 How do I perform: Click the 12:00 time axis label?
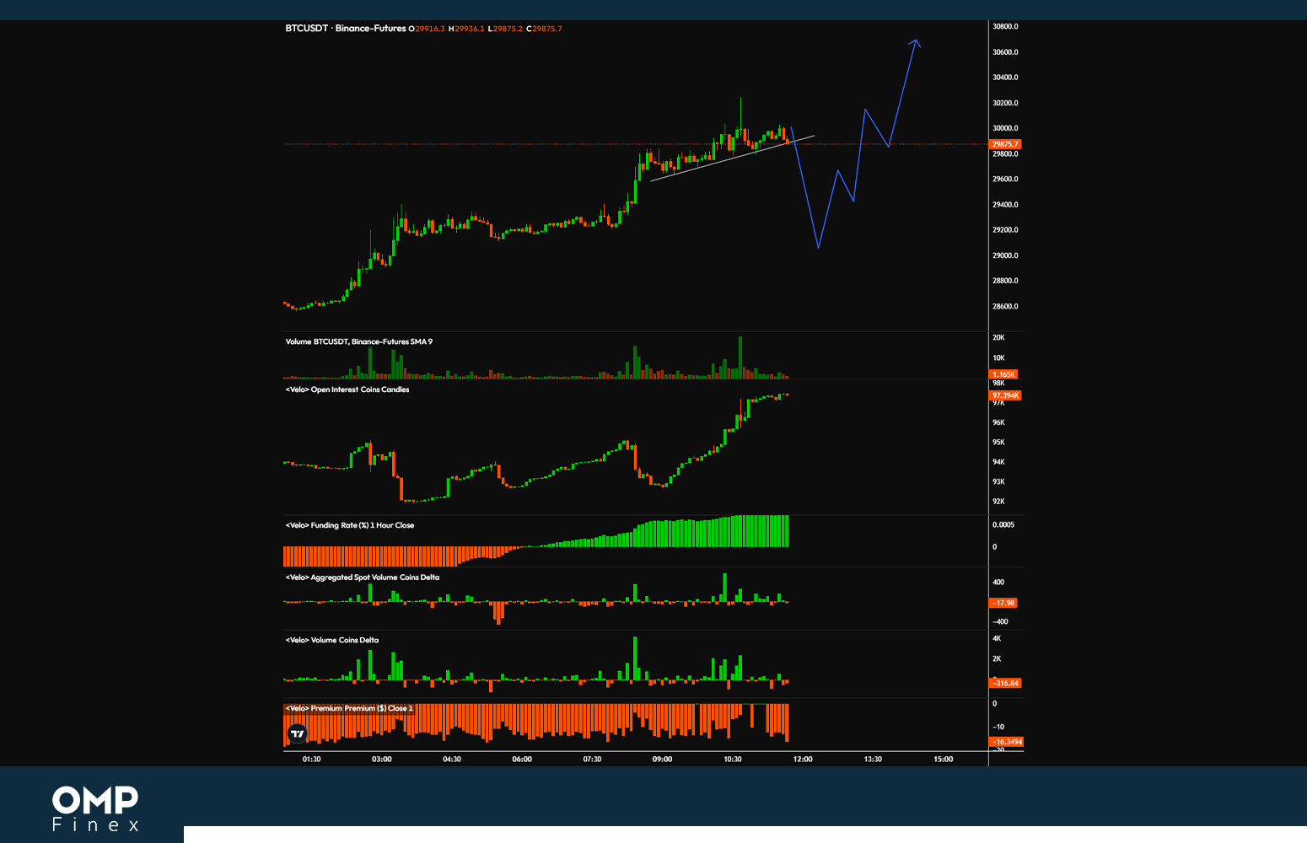coord(803,760)
